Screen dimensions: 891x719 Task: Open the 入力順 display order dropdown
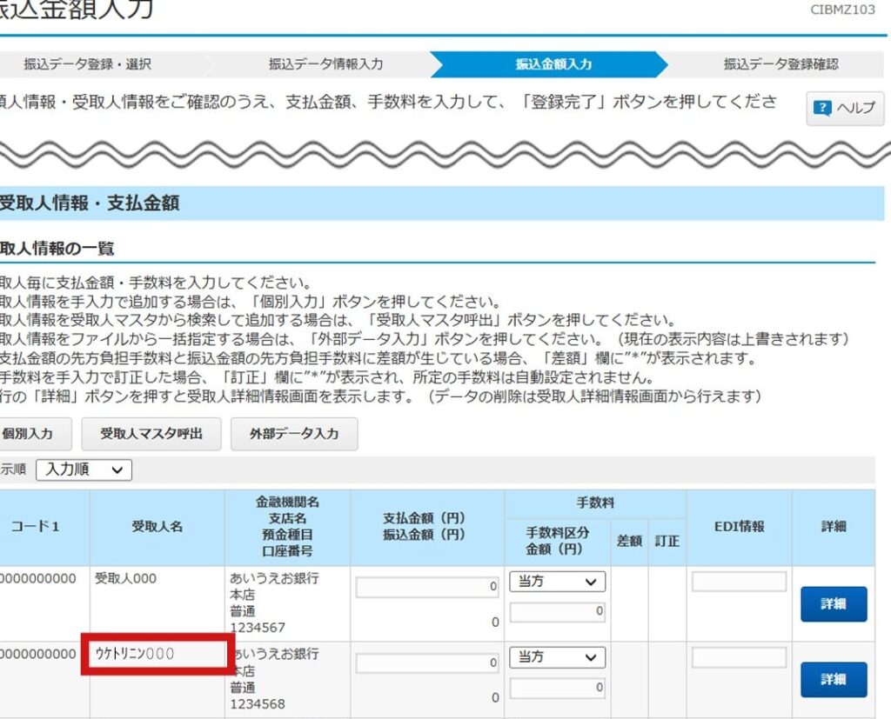coord(84,469)
